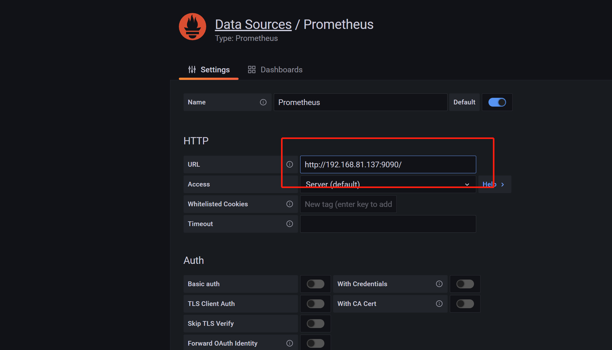
Task: Click the Timeout input field
Action: tap(388, 224)
